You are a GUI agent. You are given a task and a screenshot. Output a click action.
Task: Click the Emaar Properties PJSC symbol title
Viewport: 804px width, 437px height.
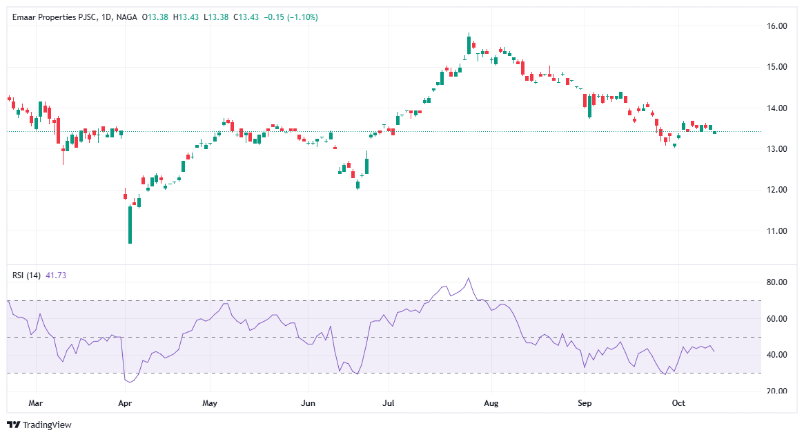55,17
